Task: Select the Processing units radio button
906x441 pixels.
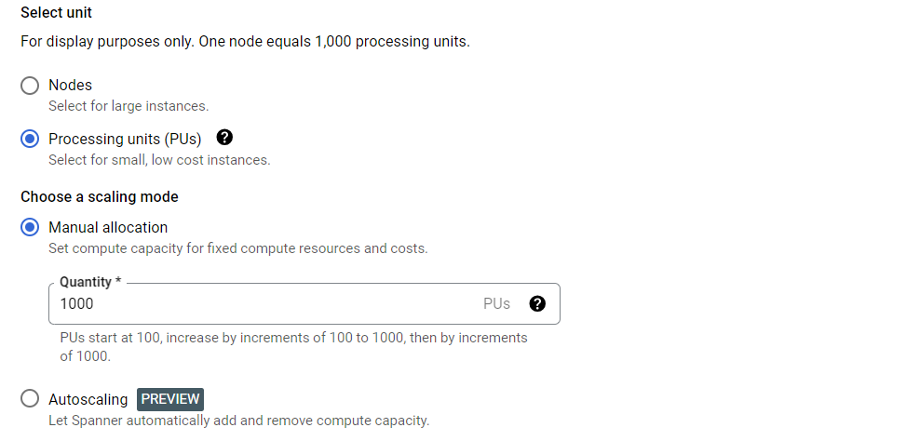Action: (x=31, y=139)
